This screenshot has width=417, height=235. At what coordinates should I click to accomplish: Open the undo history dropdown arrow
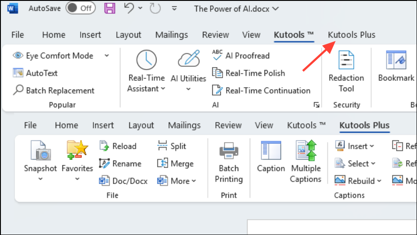pyautogui.click(x=140, y=8)
